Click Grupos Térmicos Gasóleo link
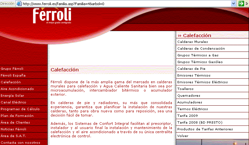This screenshot has height=145, width=249. (x=200, y=62)
